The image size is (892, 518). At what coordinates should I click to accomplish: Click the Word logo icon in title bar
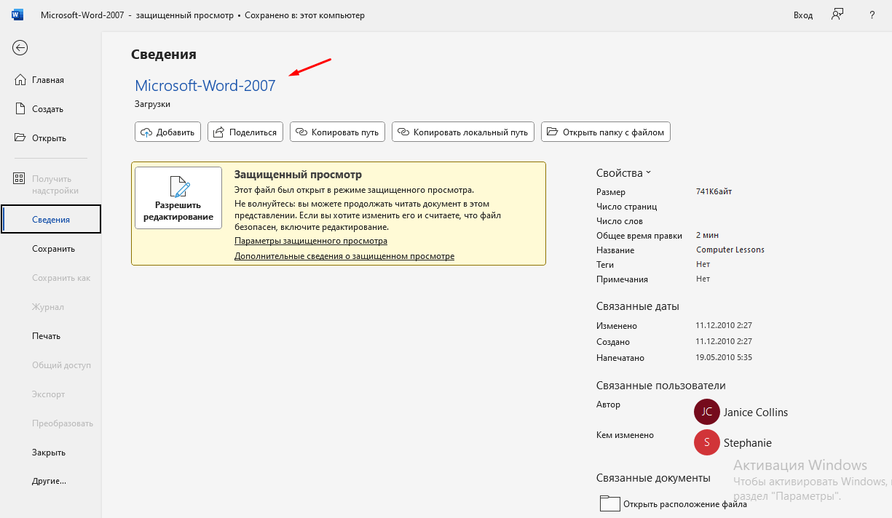pyautogui.click(x=17, y=15)
